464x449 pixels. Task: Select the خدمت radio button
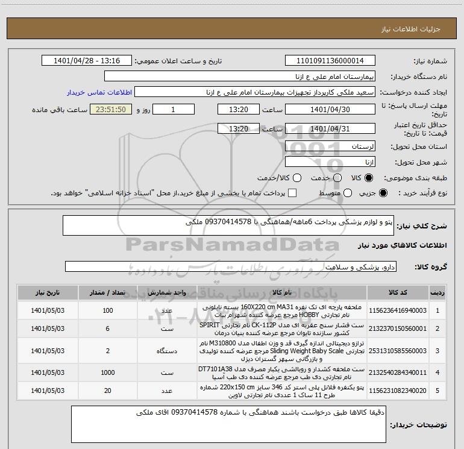click(x=337, y=178)
